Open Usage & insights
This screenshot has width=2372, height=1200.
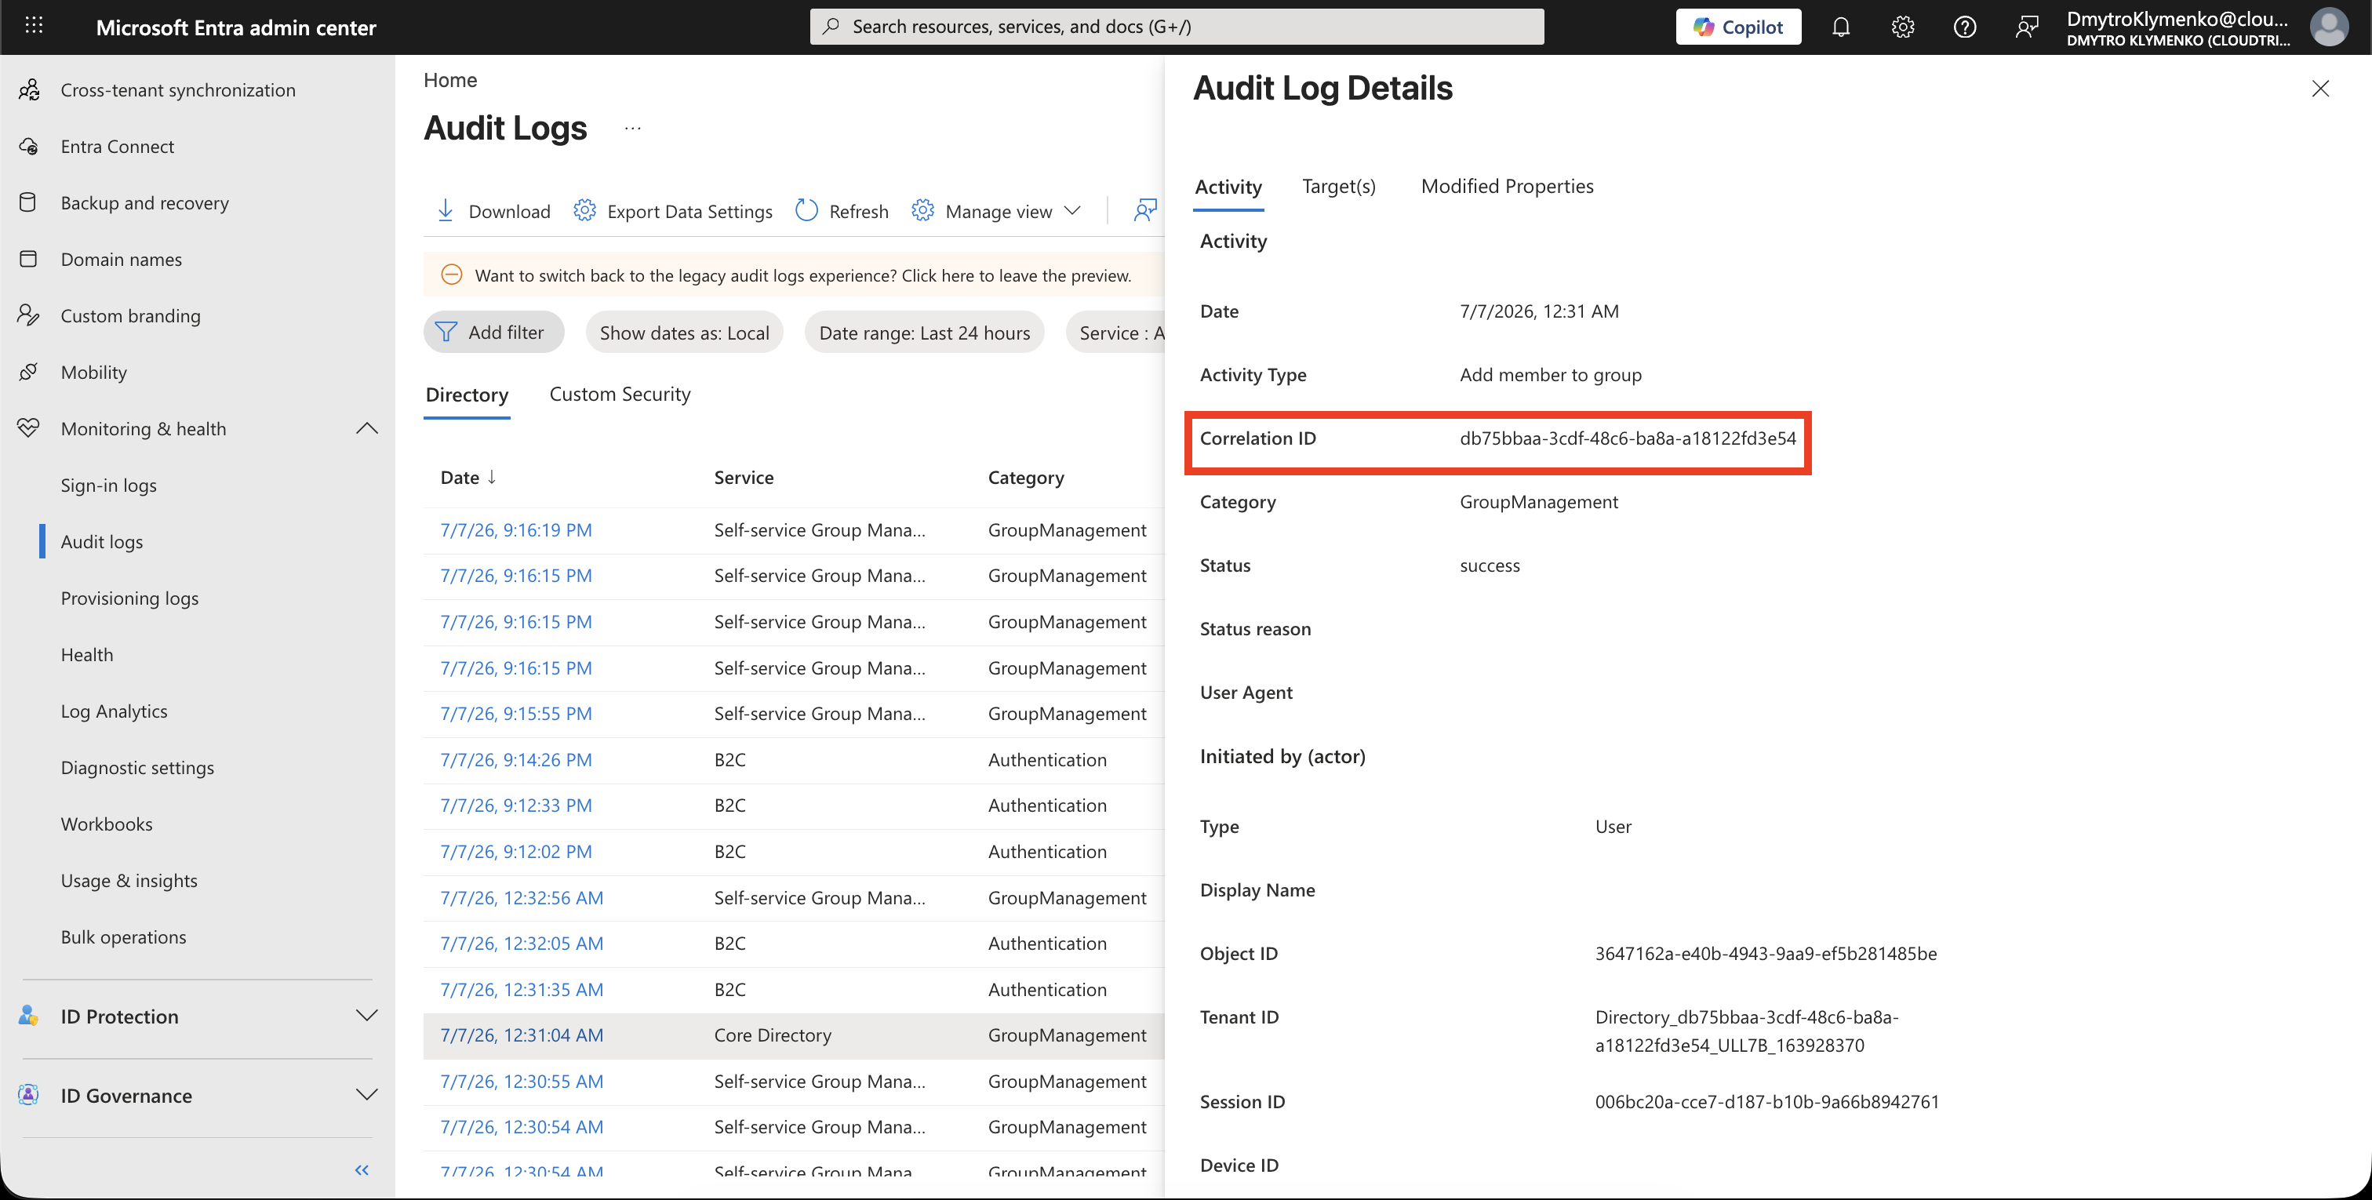pyautogui.click(x=129, y=879)
